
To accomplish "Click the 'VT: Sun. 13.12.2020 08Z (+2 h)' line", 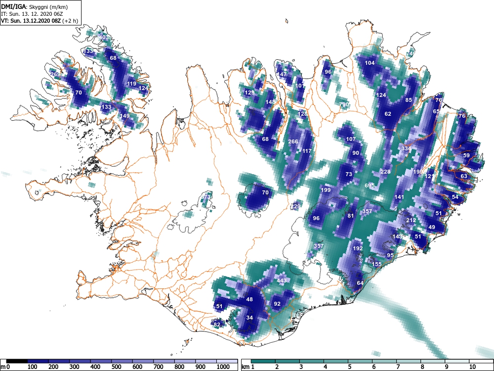I will pos(40,21).
